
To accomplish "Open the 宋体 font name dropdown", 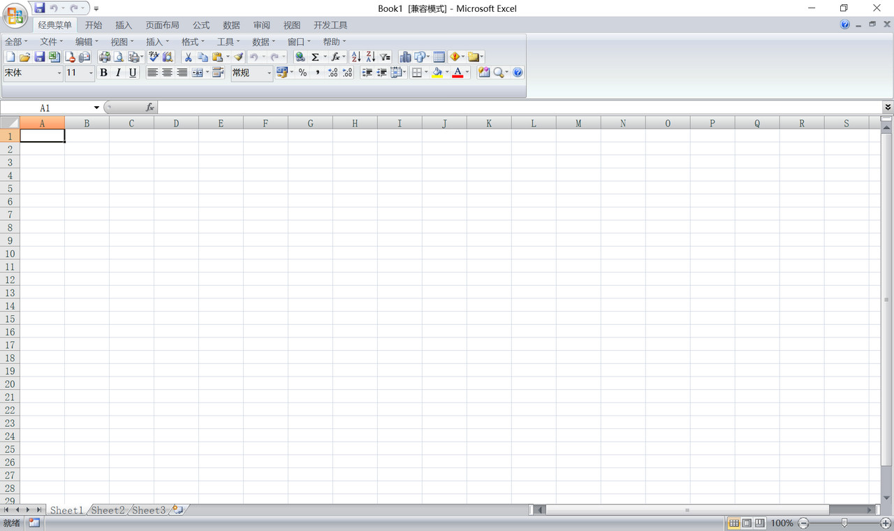I will coord(59,73).
